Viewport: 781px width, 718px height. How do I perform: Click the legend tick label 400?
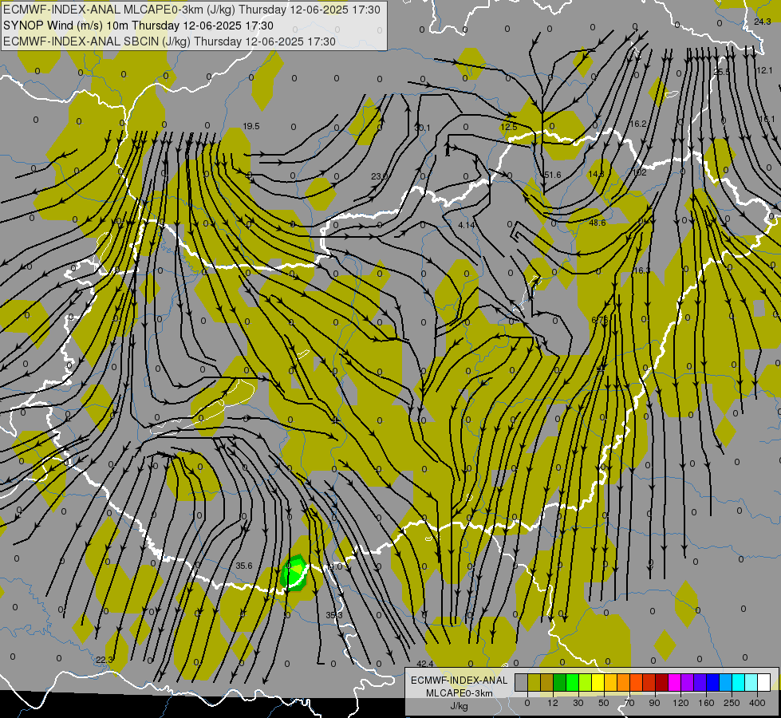click(757, 703)
